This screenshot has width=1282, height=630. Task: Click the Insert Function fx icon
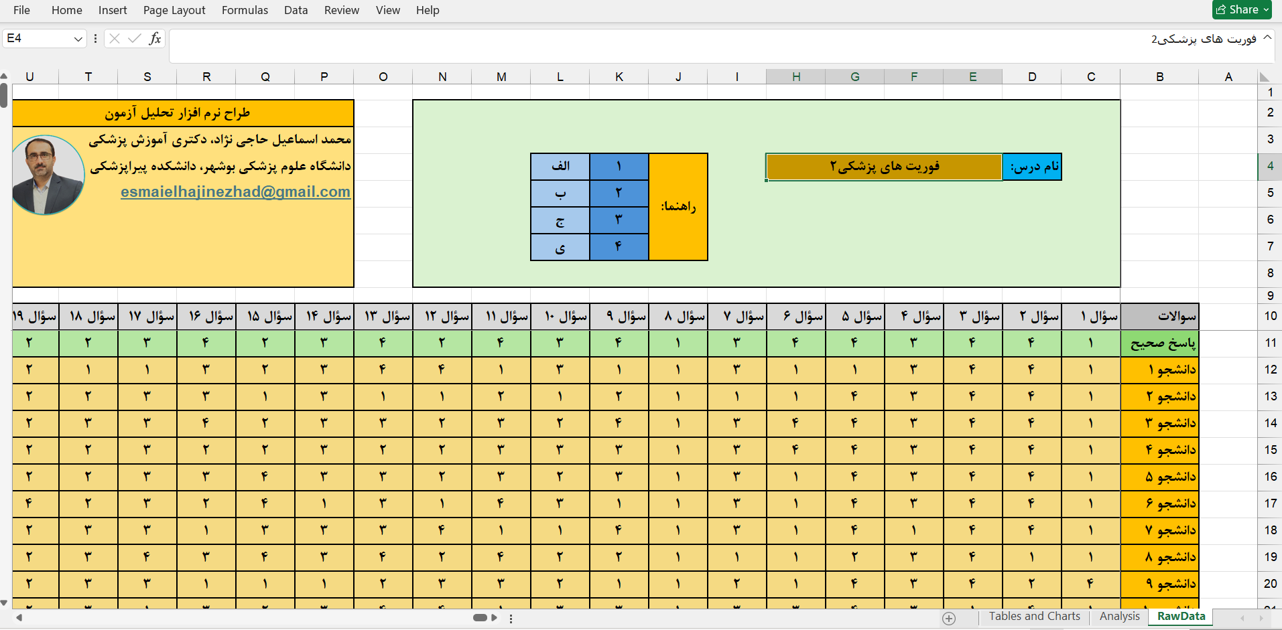155,39
